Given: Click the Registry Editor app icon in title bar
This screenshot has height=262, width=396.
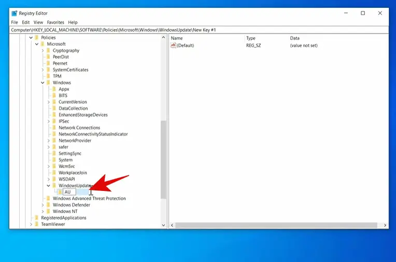Looking at the screenshot, I should [15, 13].
